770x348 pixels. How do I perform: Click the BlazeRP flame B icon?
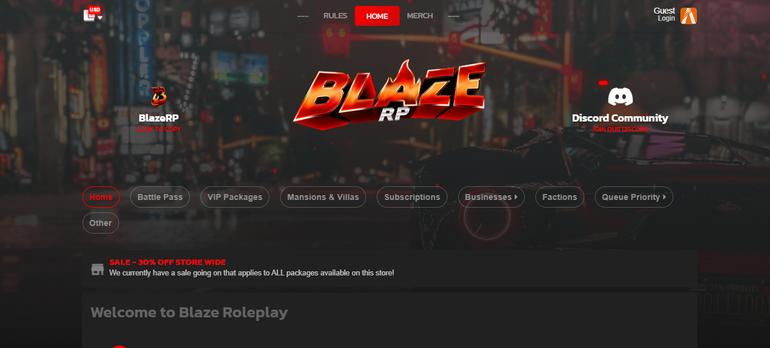[x=159, y=96]
